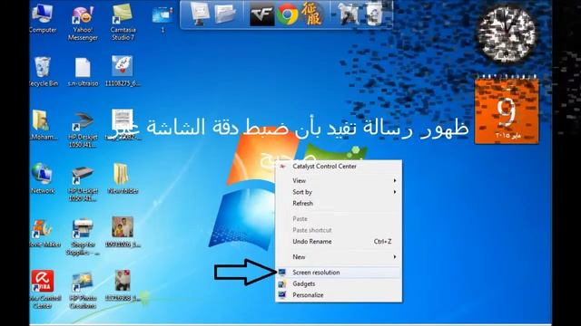This screenshot has height=326, width=581.
Task: Open the Computer desktop icon
Action: pyautogui.click(x=43, y=18)
